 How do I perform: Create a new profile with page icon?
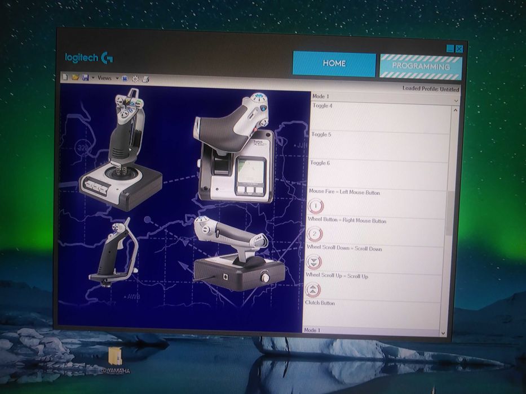65,78
